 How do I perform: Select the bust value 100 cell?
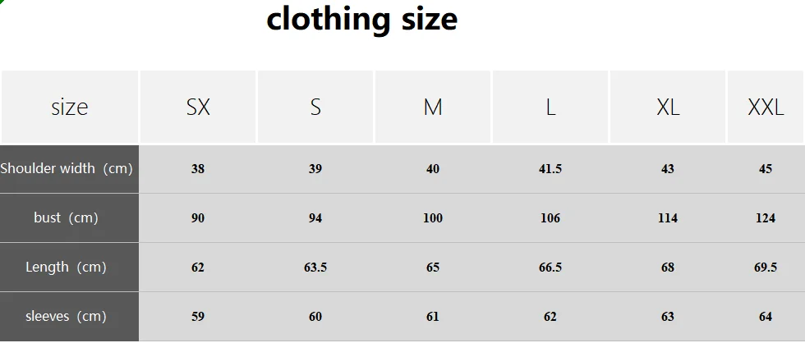tap(433, 218)
